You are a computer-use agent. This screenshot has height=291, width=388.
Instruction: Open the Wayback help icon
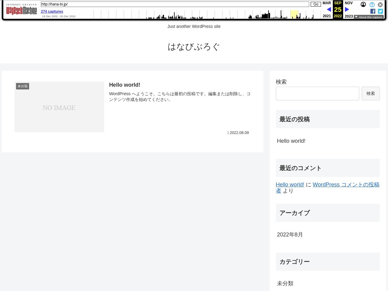(x=372, y=5)
